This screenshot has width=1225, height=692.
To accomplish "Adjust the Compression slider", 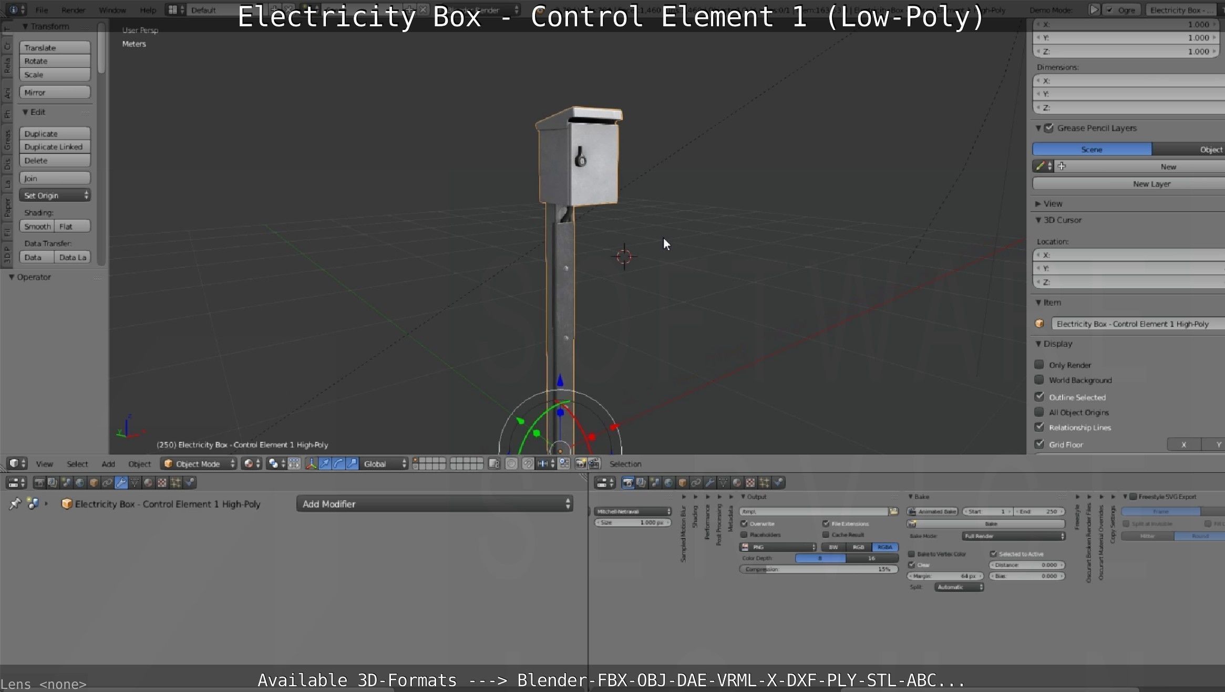I will pyautogui.click(x=819, y=570).
